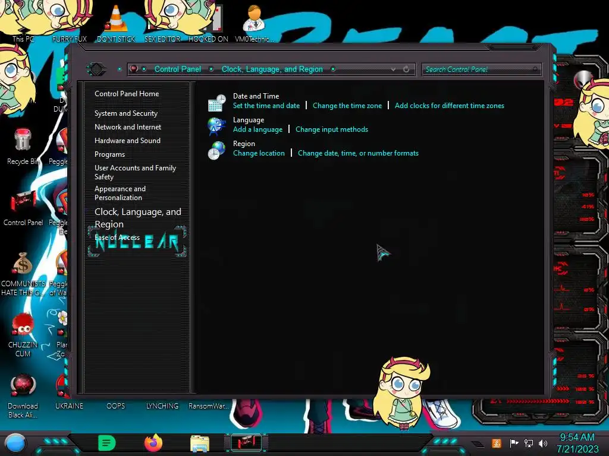
Task: Select the OOPS desktop icon
Action: pyautogui.click(x=116, y=406)
